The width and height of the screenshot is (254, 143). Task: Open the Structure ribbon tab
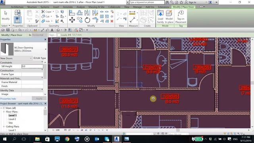[32, 7]
